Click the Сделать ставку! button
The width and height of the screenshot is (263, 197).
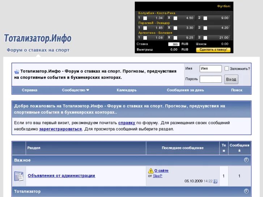213,50
